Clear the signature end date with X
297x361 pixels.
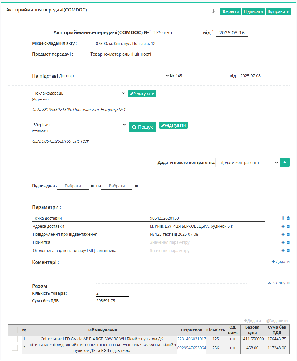click(x=136, y=186)
